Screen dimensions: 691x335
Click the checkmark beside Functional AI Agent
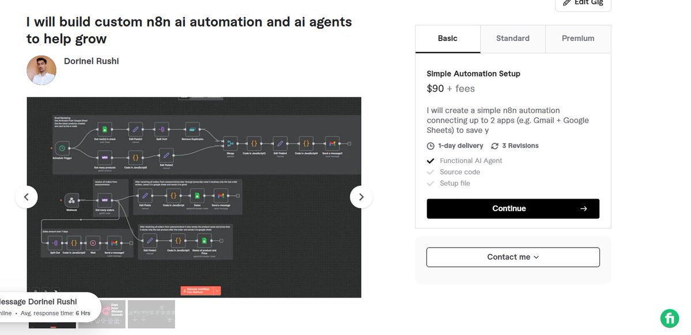pyautogui.click(x=431, y=161)
